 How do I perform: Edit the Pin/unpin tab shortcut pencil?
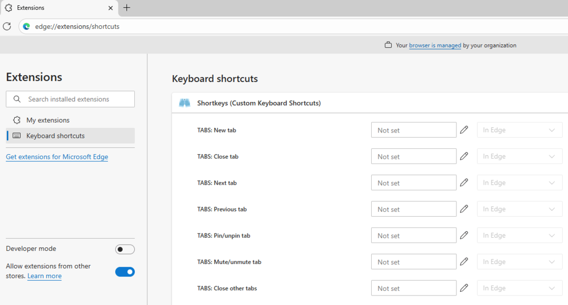(464, 235)
